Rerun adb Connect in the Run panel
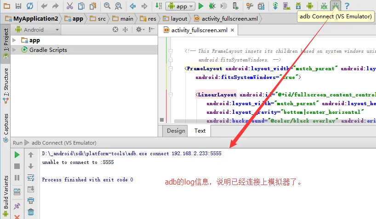The height and width of the screenshot is (219, 376). pyautogui.click(x=17, y=155)
